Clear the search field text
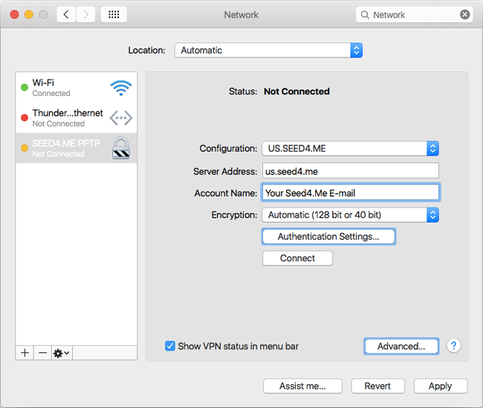 [464, 14]
